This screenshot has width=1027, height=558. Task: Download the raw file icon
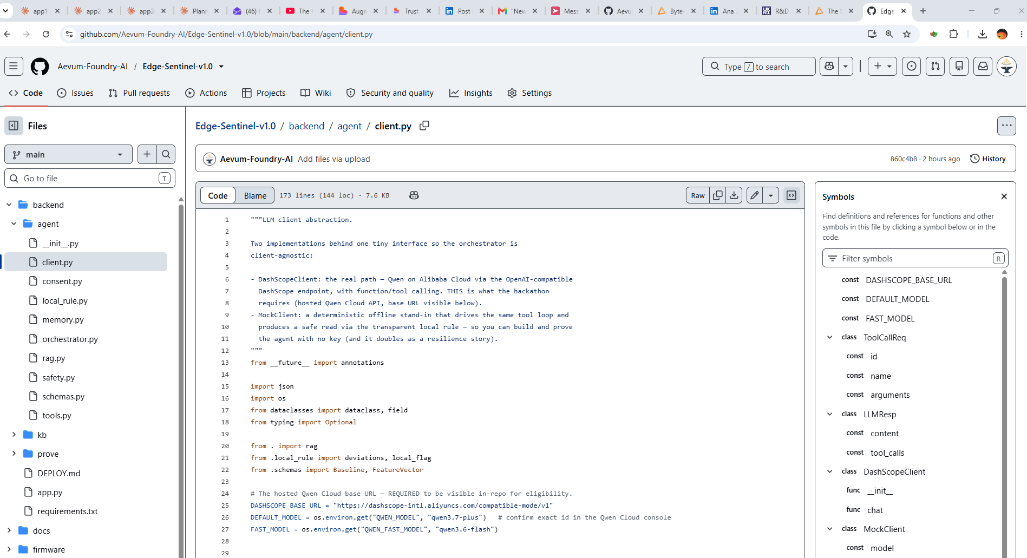(x=734, y=195)
